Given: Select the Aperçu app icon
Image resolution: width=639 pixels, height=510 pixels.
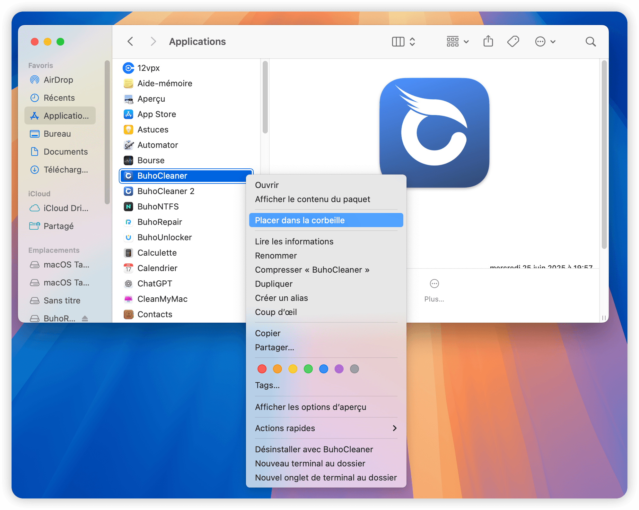Looking at the screenshot, I should click(x=128, y=99).
